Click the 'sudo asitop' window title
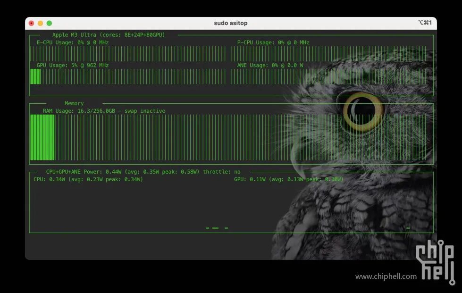 coord(231,23)
